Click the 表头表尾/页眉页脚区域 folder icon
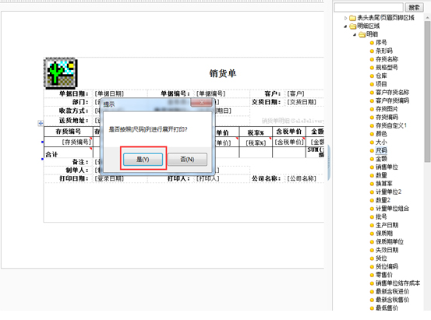Screen dimensions: 431x320 [x=352, y=18]
